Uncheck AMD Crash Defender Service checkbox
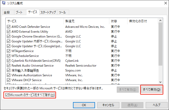Viewport: 169px width, 110px height. [8, 27]
